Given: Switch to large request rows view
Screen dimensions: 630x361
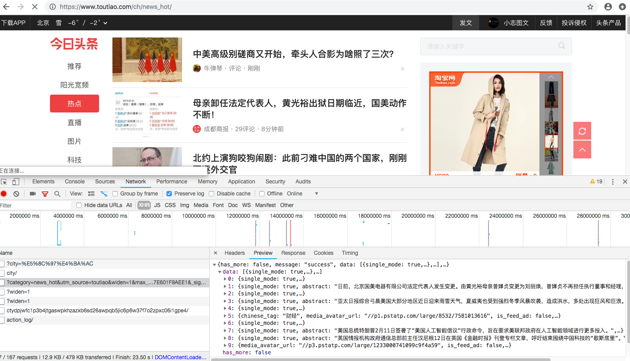Looking at the screenshot, I should tap(91, 194).
